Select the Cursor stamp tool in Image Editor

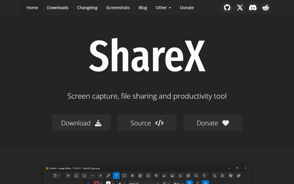tap(156, 176)
